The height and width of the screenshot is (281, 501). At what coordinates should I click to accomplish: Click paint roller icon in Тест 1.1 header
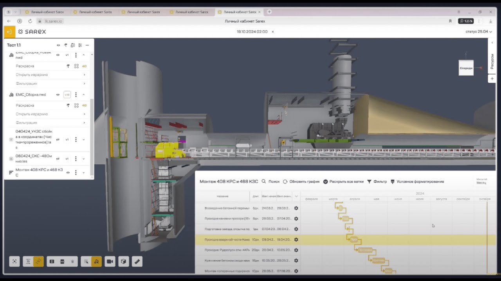pos(66,45)
